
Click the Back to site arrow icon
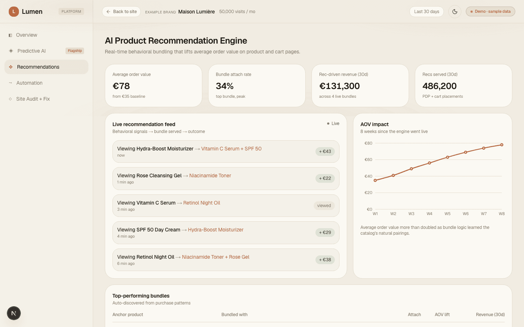pyautogui.click(x=108, y=12)
